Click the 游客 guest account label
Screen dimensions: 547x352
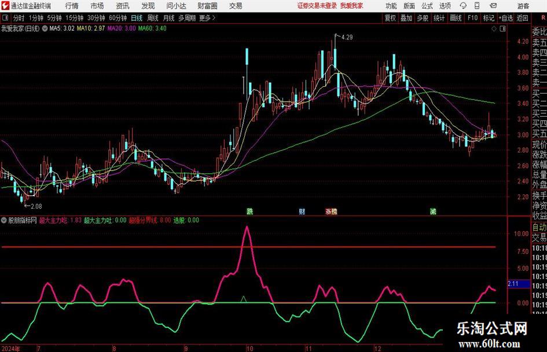coord(523,6)
